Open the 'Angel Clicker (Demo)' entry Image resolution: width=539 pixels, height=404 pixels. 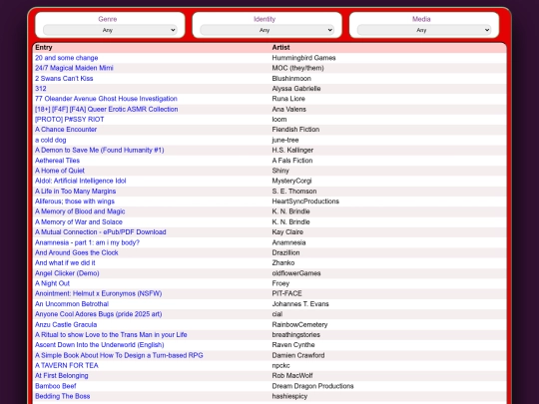(x=67, y=273)
